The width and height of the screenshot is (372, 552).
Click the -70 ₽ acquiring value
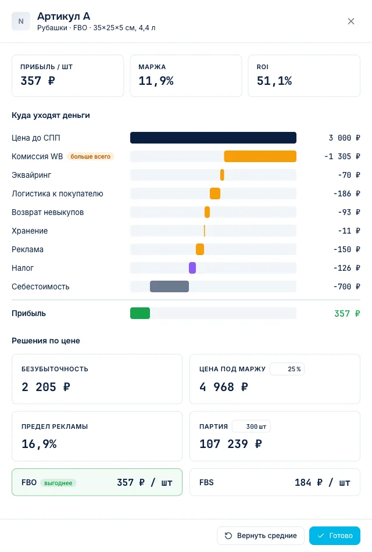[349, 175]
